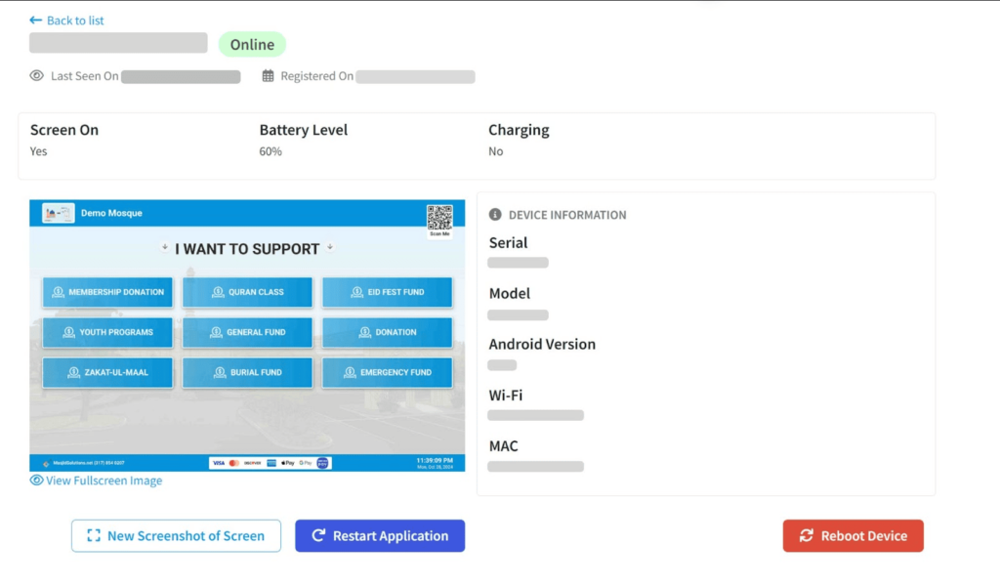This screenshot has width=1000, height=586.
Task: Open View Fullscreen Image link
Action: pos(96,481)
